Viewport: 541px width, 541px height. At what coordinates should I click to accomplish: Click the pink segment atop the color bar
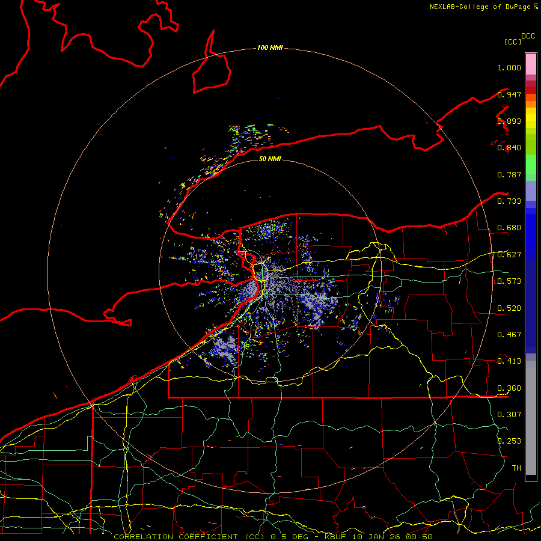pyautogui.click(x=531, y=64)
